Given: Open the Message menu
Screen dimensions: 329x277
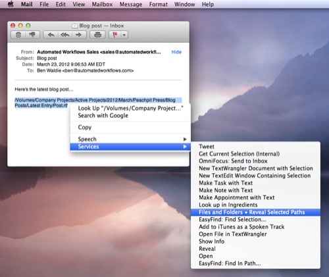Looking at the screenshot, I should [x=131, y=4].
